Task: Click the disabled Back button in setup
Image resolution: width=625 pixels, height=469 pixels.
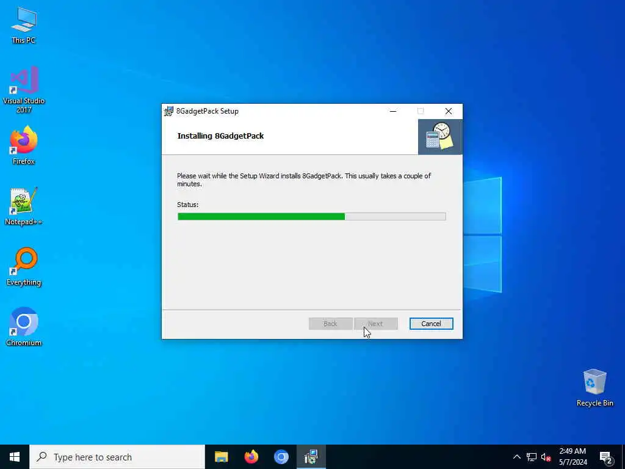Action: [330, 324]
